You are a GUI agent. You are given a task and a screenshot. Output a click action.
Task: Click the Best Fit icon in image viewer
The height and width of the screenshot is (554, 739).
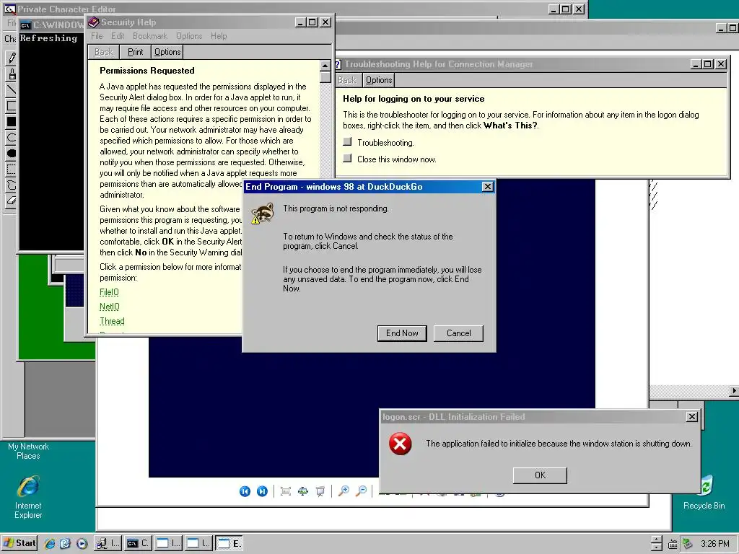click(285, 491)
